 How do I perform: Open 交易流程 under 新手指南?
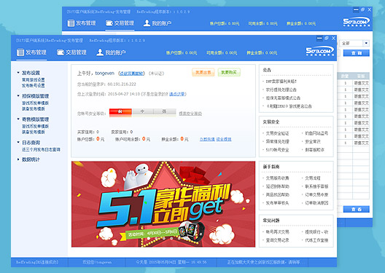click(313, 178)
